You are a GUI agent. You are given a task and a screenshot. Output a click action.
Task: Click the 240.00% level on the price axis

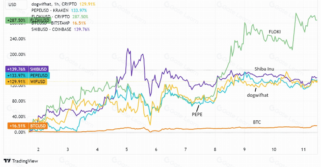click(18, 39)
